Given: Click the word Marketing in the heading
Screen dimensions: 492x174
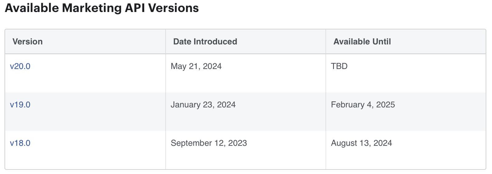Looking at the screenshot, I should (92, 8).
